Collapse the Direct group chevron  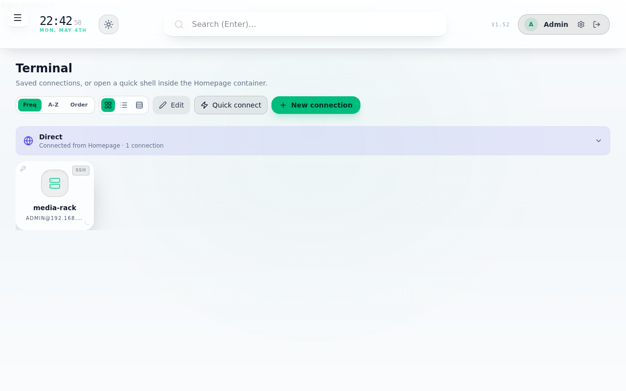click(x=599, y=141)
